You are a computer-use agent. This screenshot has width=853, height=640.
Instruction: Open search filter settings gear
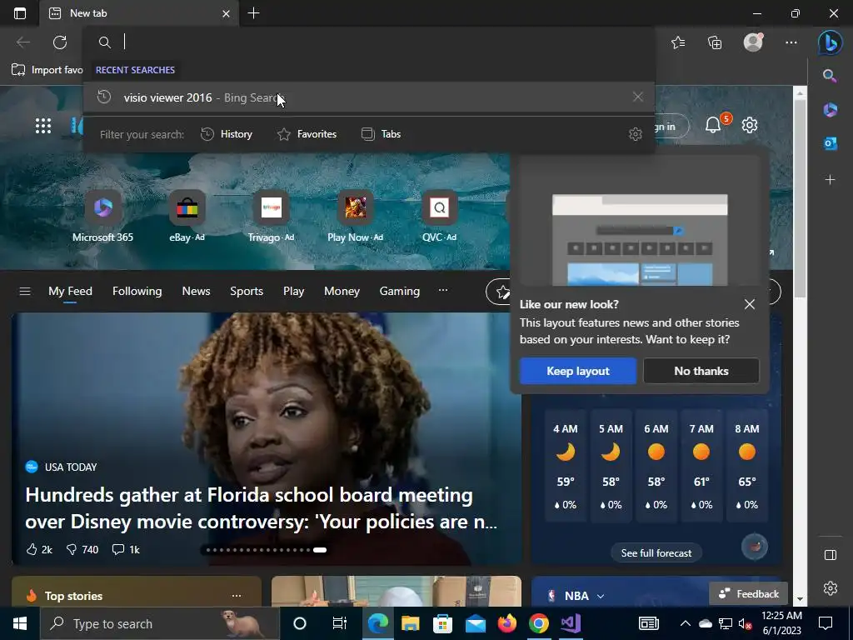(636, 134)
